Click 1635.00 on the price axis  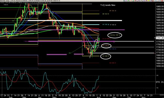click(x=160, y=66)
